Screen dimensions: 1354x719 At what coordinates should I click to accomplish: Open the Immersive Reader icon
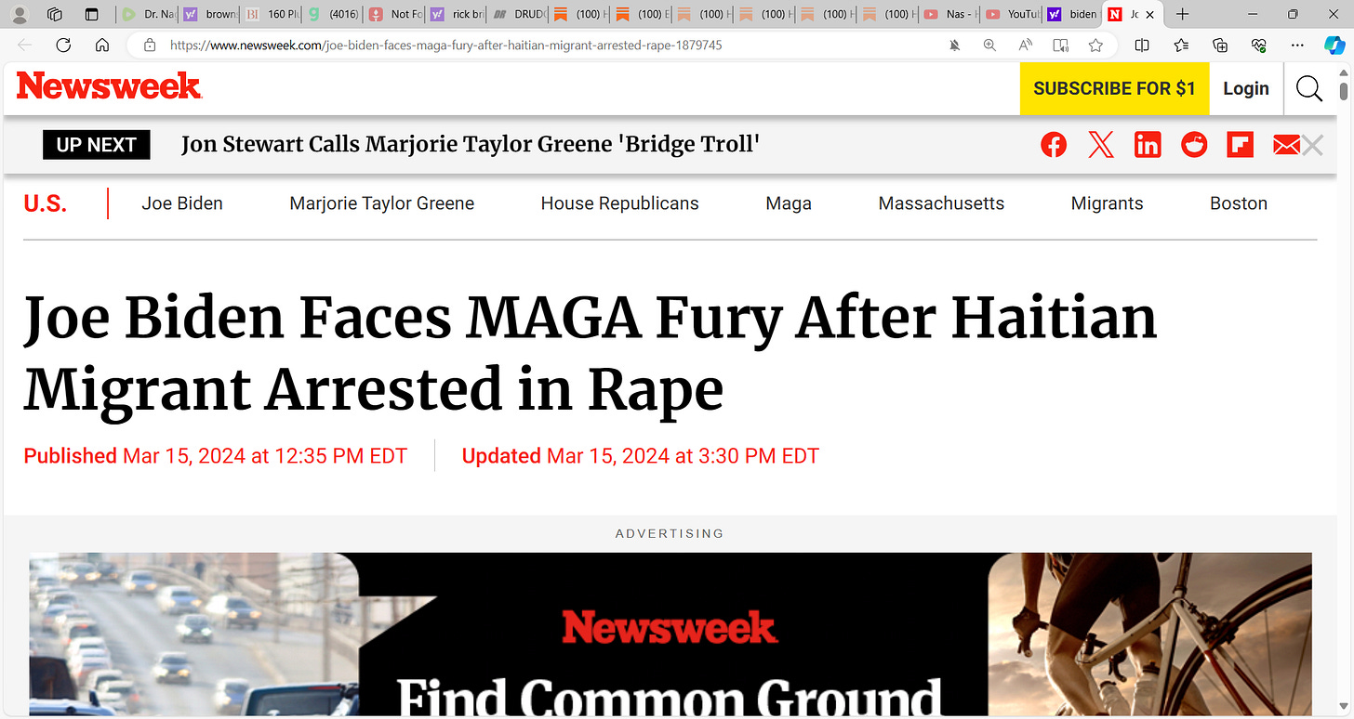[x=1060, y=45]
